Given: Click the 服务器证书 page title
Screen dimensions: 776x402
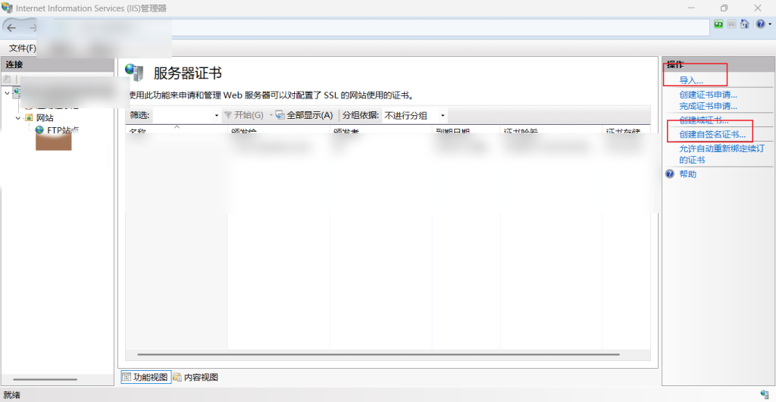Looking at the screenshot, I should click(188, 73).
